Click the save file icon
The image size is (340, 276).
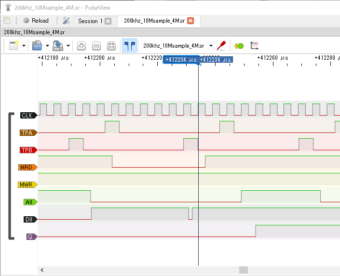coord(58,46)
